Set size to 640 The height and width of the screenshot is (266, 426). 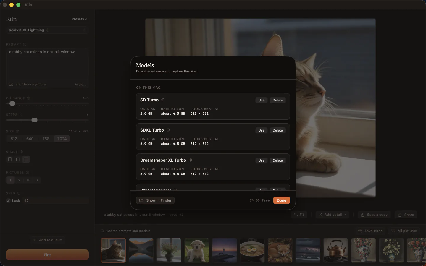(x=30, y=139)
